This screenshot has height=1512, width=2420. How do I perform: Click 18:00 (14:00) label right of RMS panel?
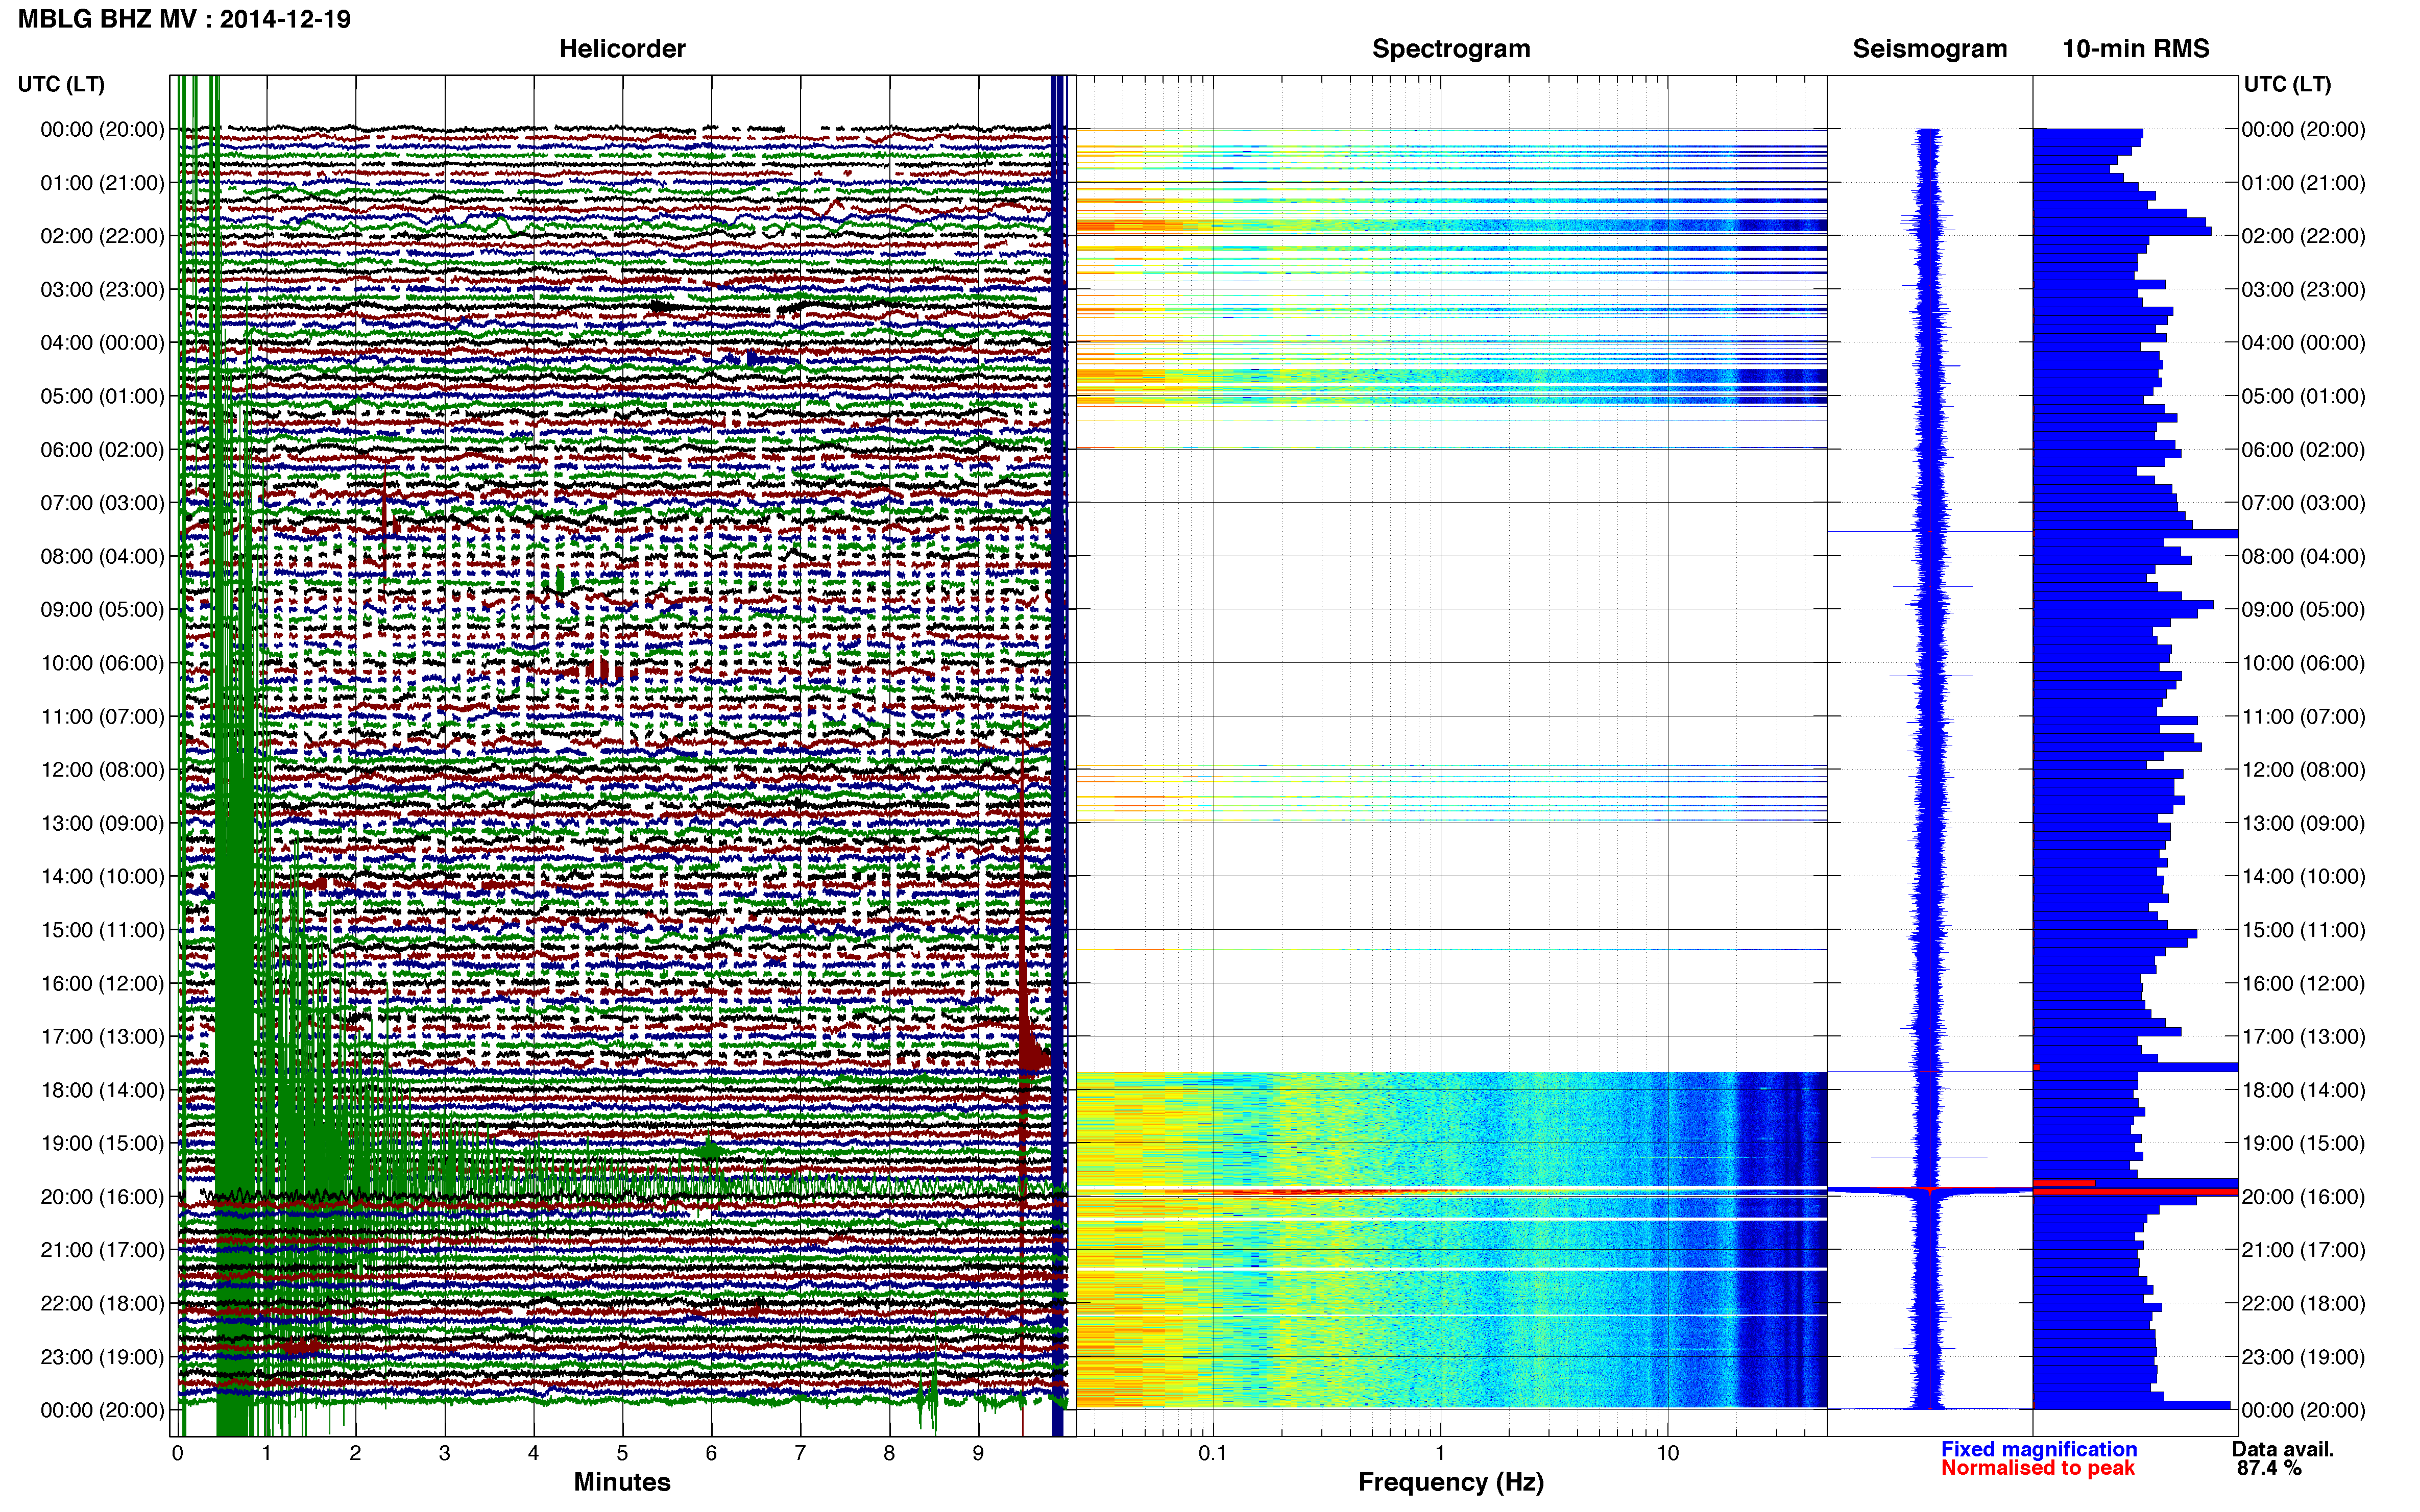point(2303,1090)
